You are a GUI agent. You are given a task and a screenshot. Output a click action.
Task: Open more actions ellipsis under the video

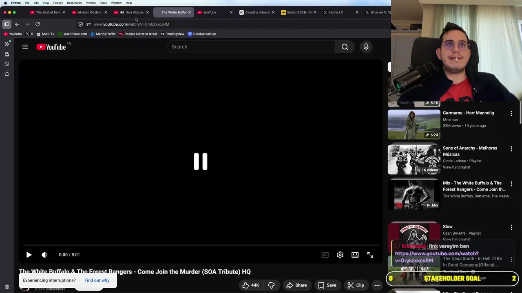[377, 285]
